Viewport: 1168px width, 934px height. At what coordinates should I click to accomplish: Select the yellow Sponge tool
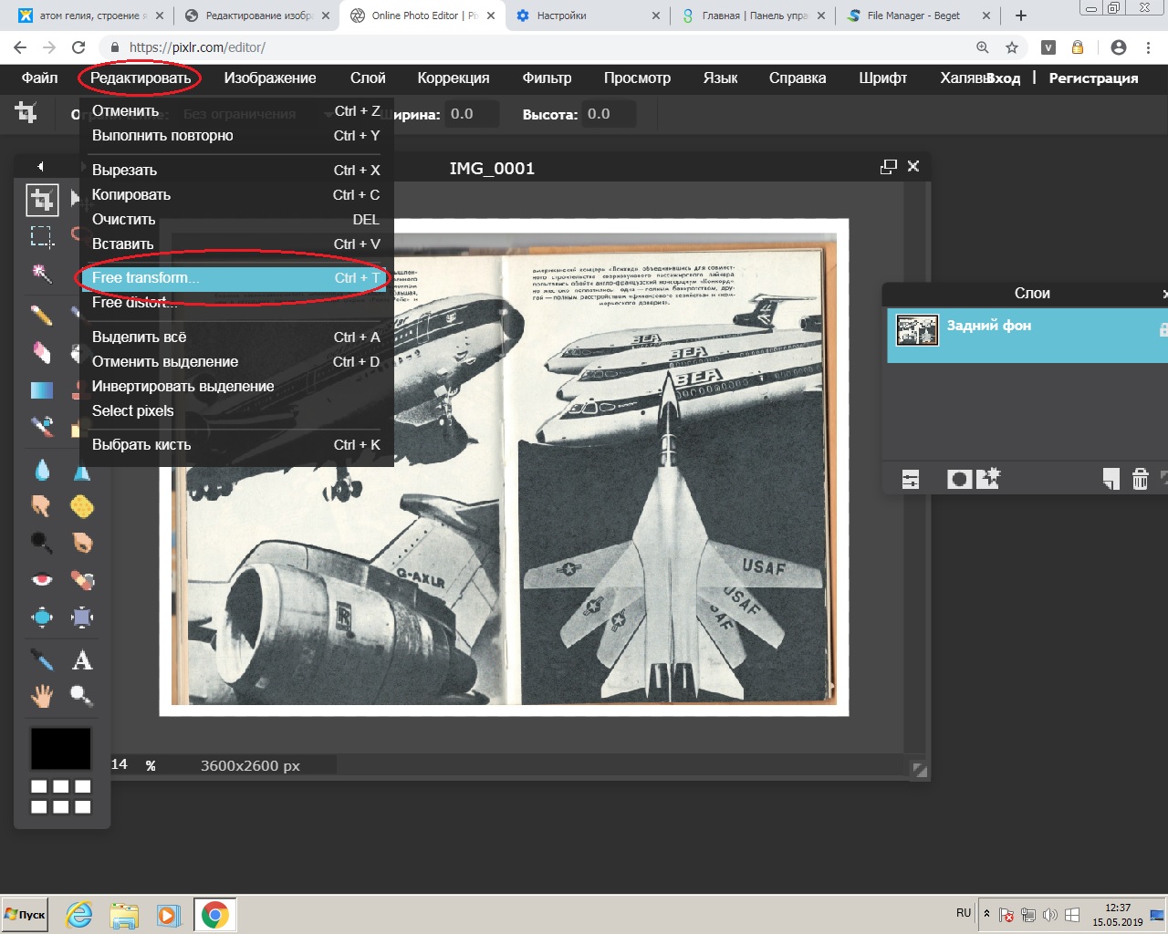82,506
